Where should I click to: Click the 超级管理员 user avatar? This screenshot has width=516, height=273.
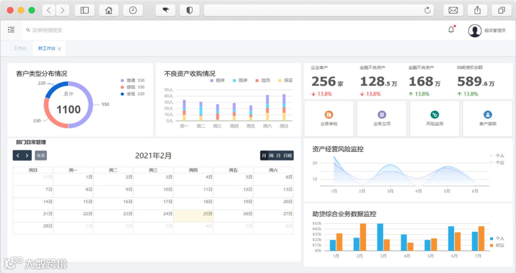pyautogui.click(x=474, y=31)
